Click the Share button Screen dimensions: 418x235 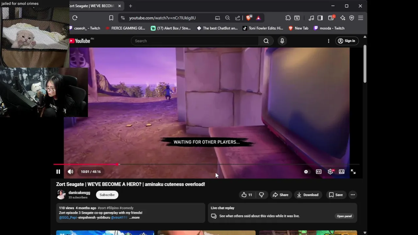(281, 195)
